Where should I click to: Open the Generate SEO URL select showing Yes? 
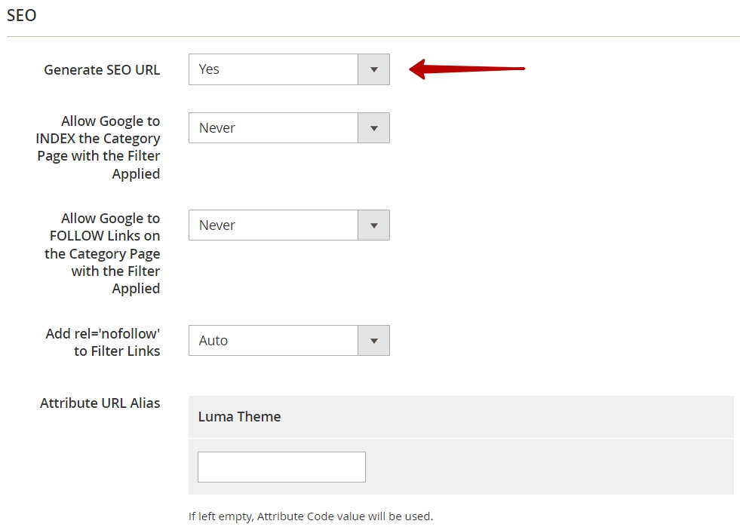pos(289,69)
